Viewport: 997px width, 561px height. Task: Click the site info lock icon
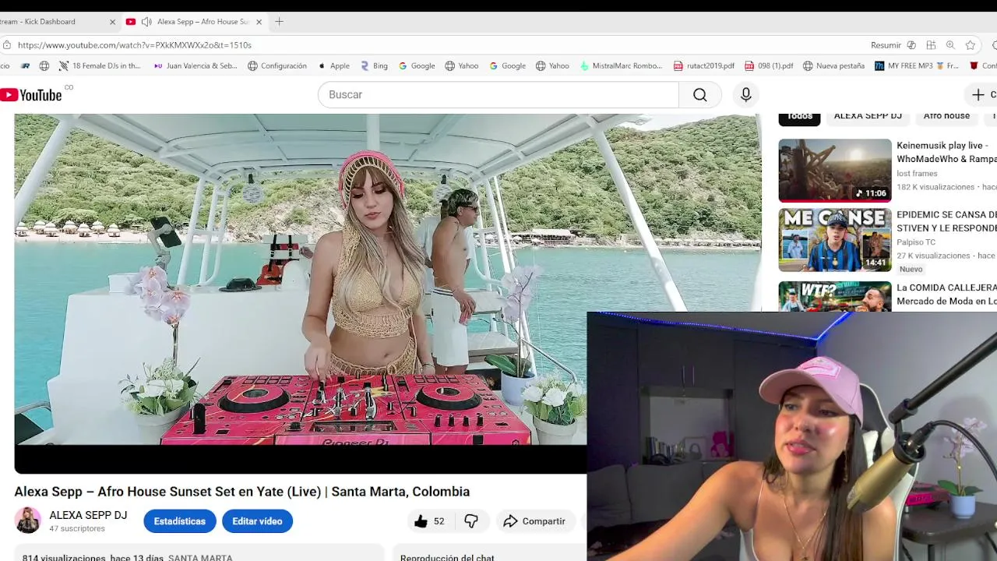coord(6,45)
